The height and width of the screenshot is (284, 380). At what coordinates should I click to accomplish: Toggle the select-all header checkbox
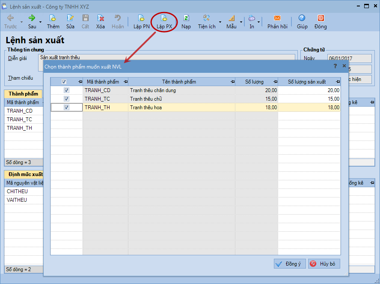(x=64, y=82)
